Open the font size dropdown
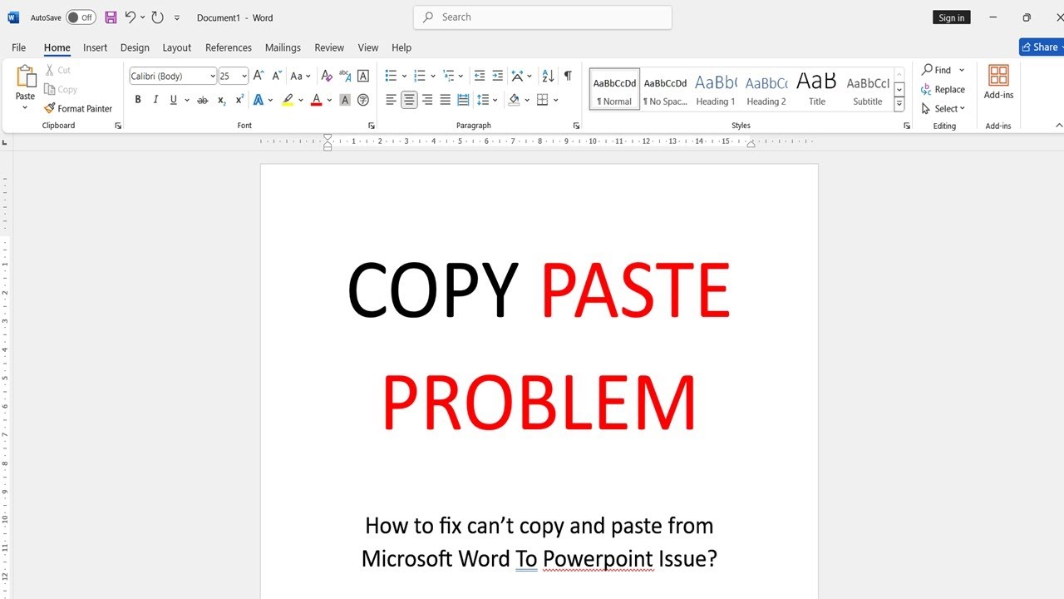1064x599 pixels. tap(244, 76)
